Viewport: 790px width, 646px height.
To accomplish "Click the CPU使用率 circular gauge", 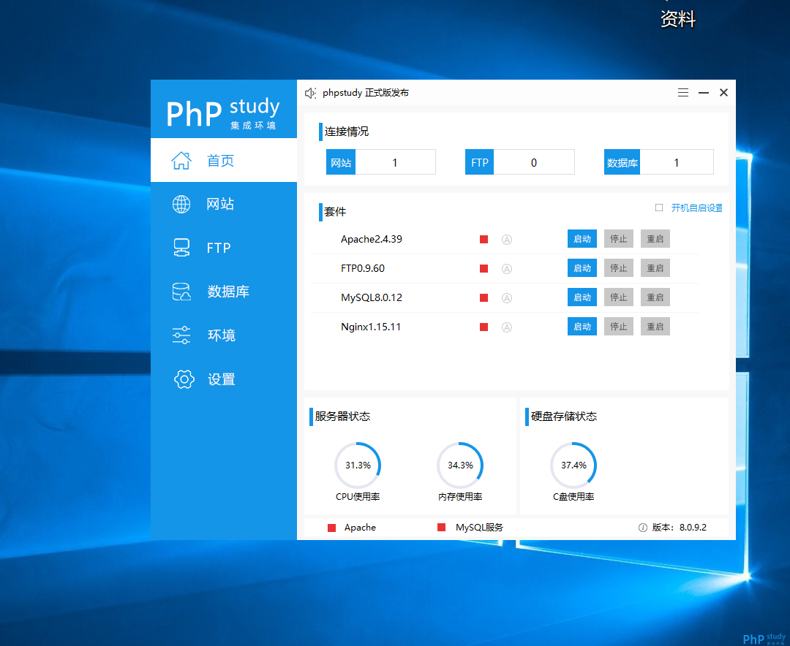I will pyautogui.click(x=358, y=465).
